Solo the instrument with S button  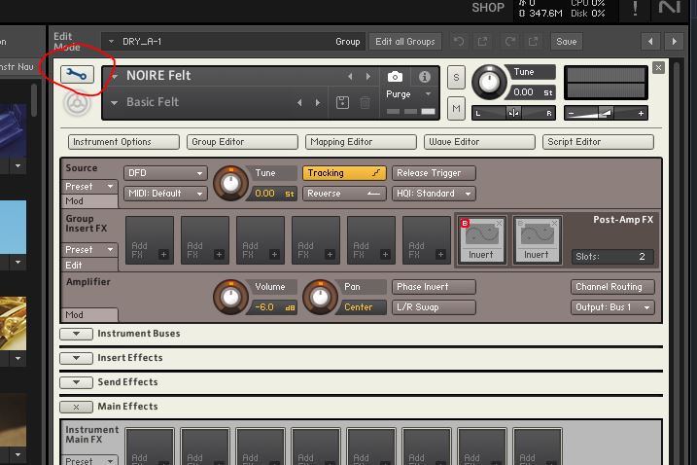(456, 78)
